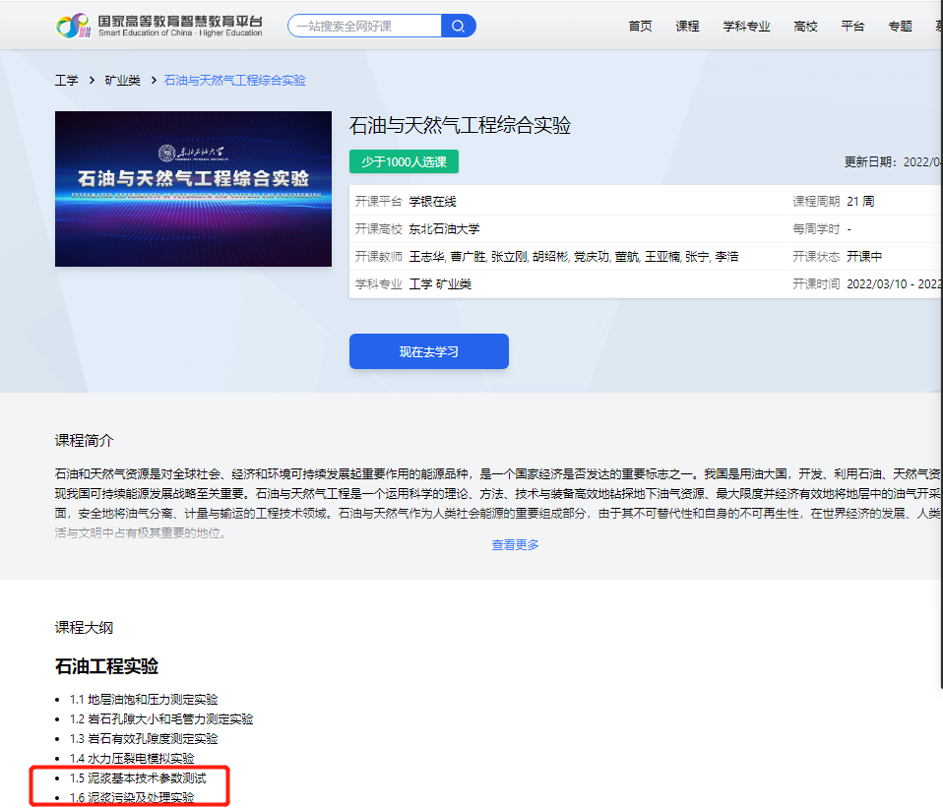The width and height of the screenshot is (943, 808).
Task: Open the 高校 navigation tab
Action: tap(805, 27)
